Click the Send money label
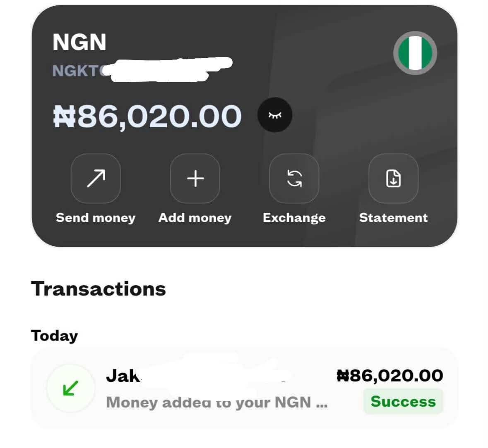Screen dimensions: 488x448 coord(96,218)
